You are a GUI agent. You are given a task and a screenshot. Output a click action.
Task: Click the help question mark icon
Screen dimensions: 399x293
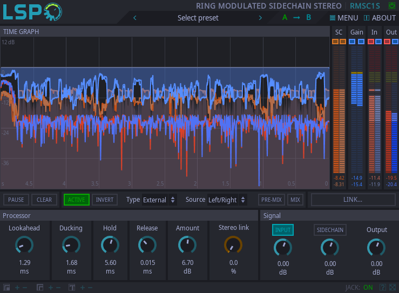(383, 288)
